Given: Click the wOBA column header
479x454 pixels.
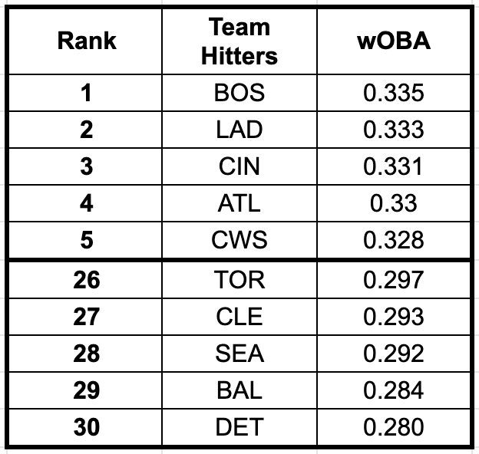Looking at the screenshot, I should [x=393, y=41].
